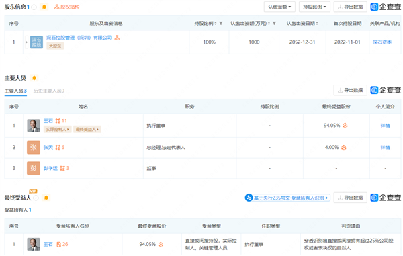
Task: Switch to the 主要人员 3 tab
Action: [x=15, y=91]
